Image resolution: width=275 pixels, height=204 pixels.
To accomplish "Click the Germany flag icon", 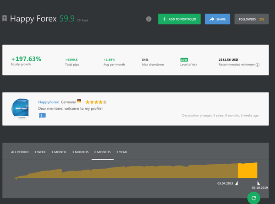I will tap(79, 102).
